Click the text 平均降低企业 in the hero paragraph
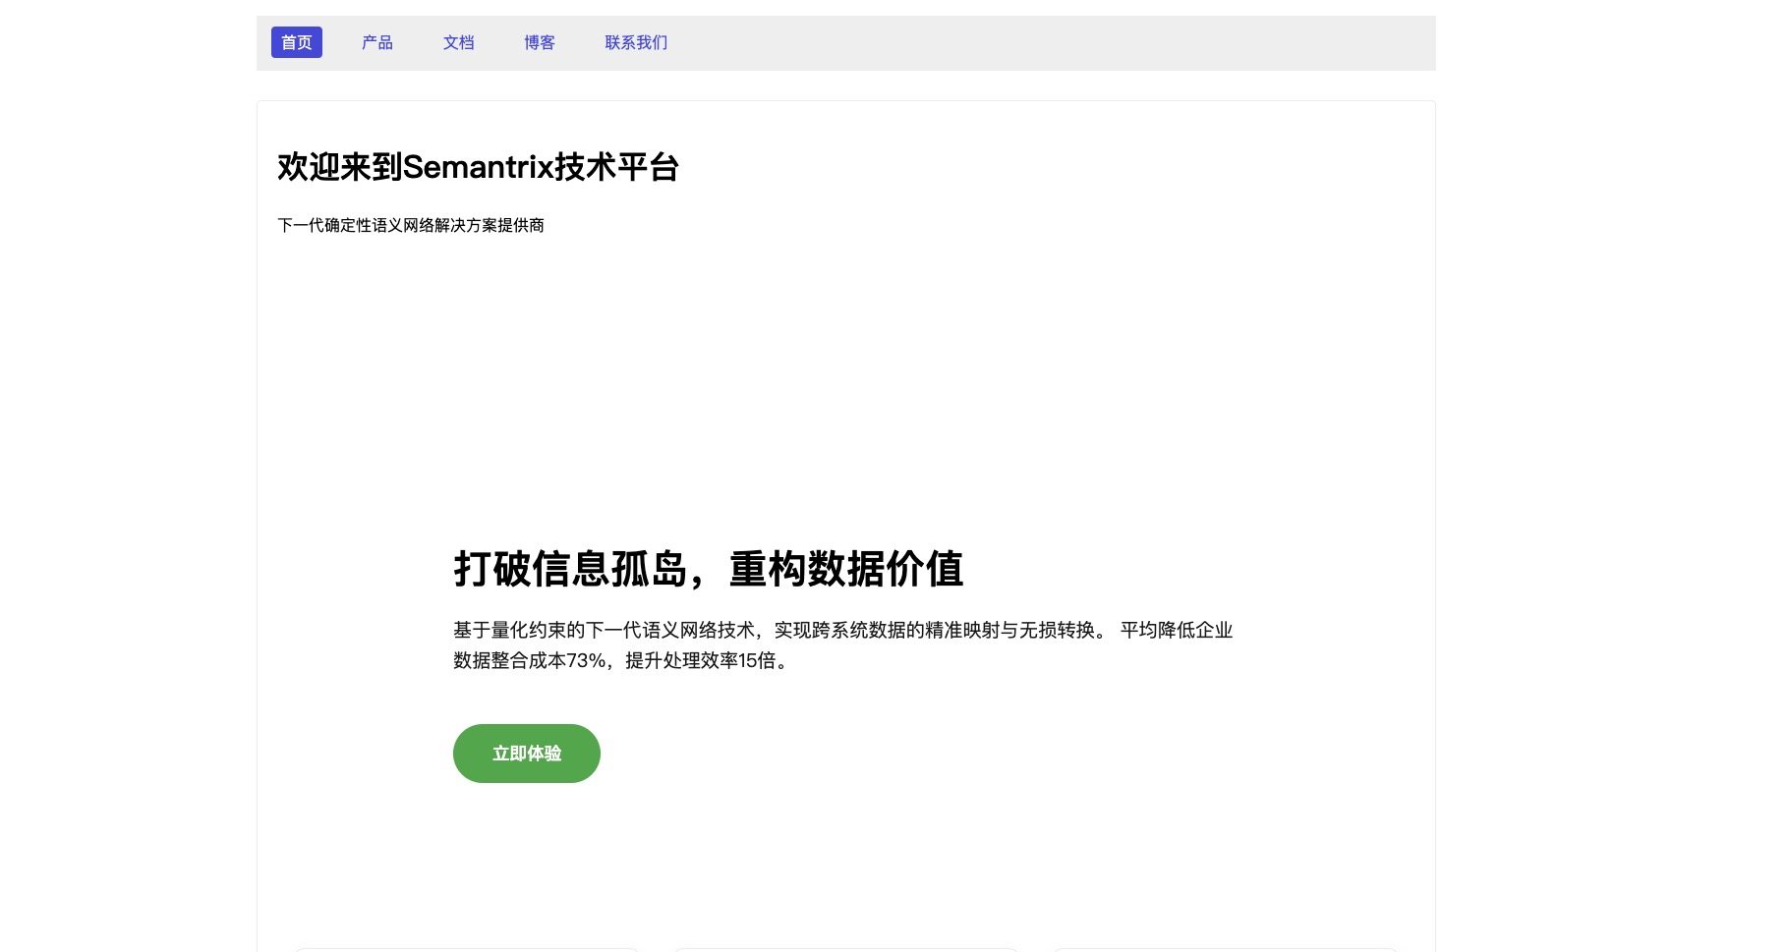1787x952 pixels. pyautogui.click(x=1176, y=630)
